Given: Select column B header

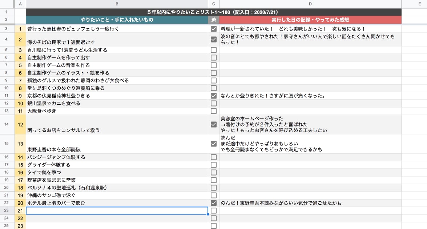Looking at the screenshot, I should pyautogui.click(x=117, y=4).
